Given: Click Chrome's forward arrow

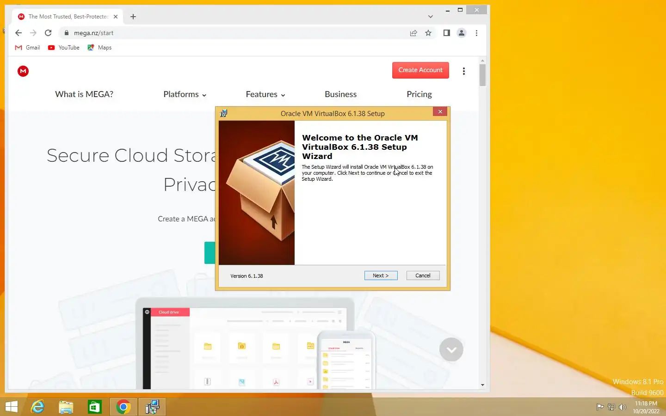Looking at the screenshot, I should 33,33.
